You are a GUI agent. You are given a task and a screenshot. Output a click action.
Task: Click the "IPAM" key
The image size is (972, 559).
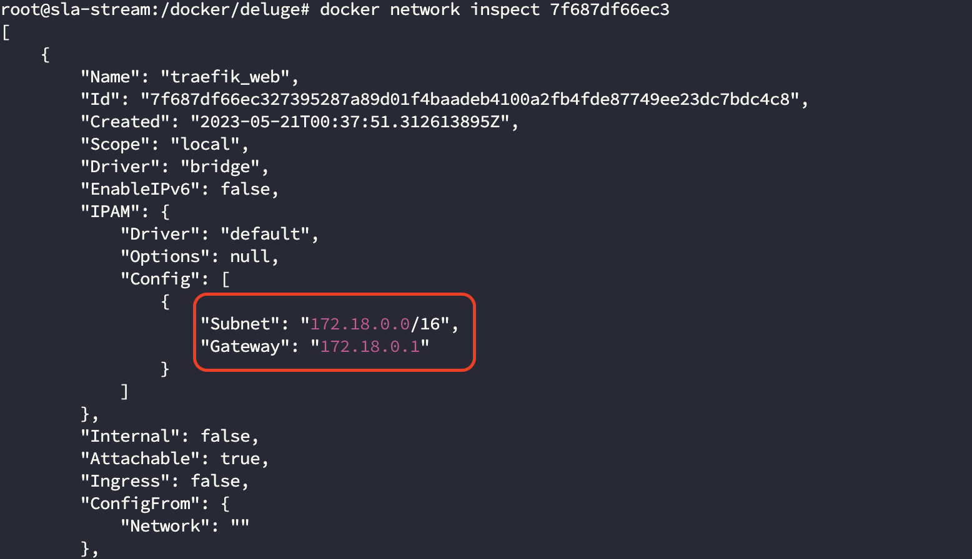110,211
